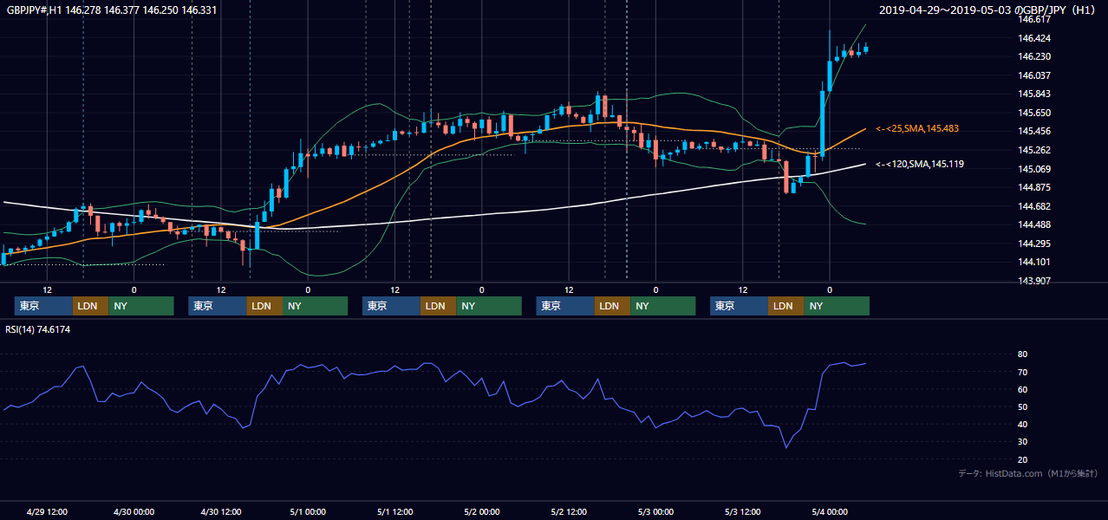Select the 4/30 12:00 date label

point(221,511)
